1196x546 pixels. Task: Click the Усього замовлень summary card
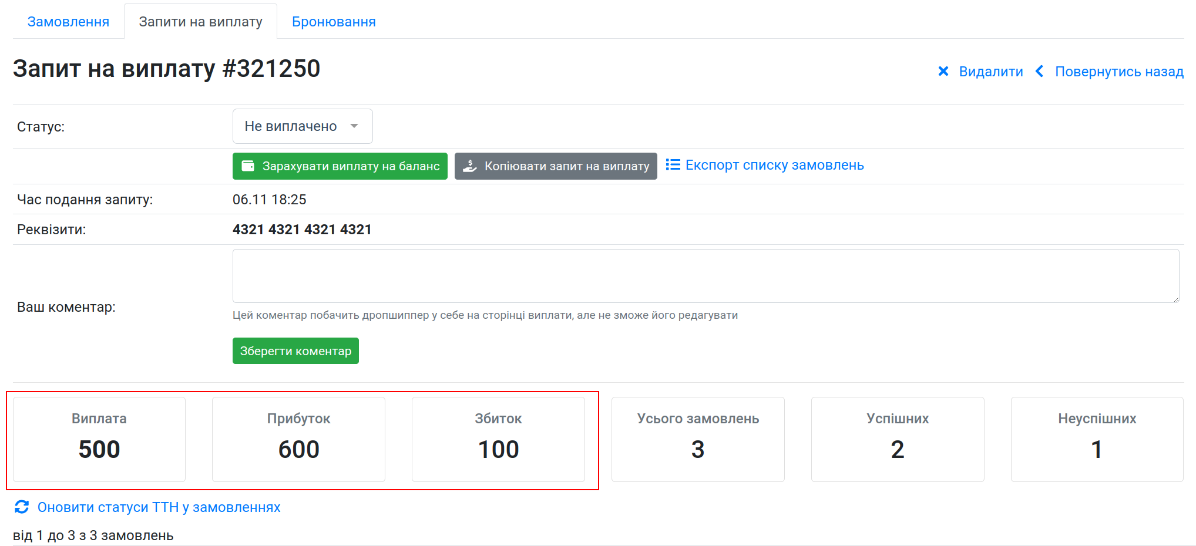pos(698,439)
